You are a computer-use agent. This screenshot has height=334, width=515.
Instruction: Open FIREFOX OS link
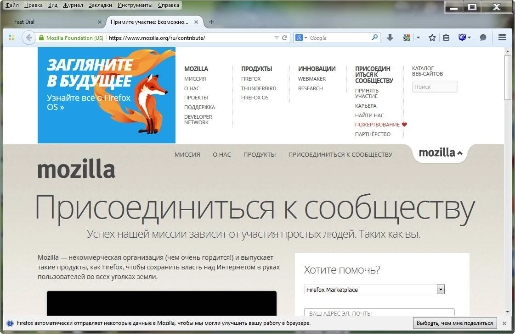point(255,98)
